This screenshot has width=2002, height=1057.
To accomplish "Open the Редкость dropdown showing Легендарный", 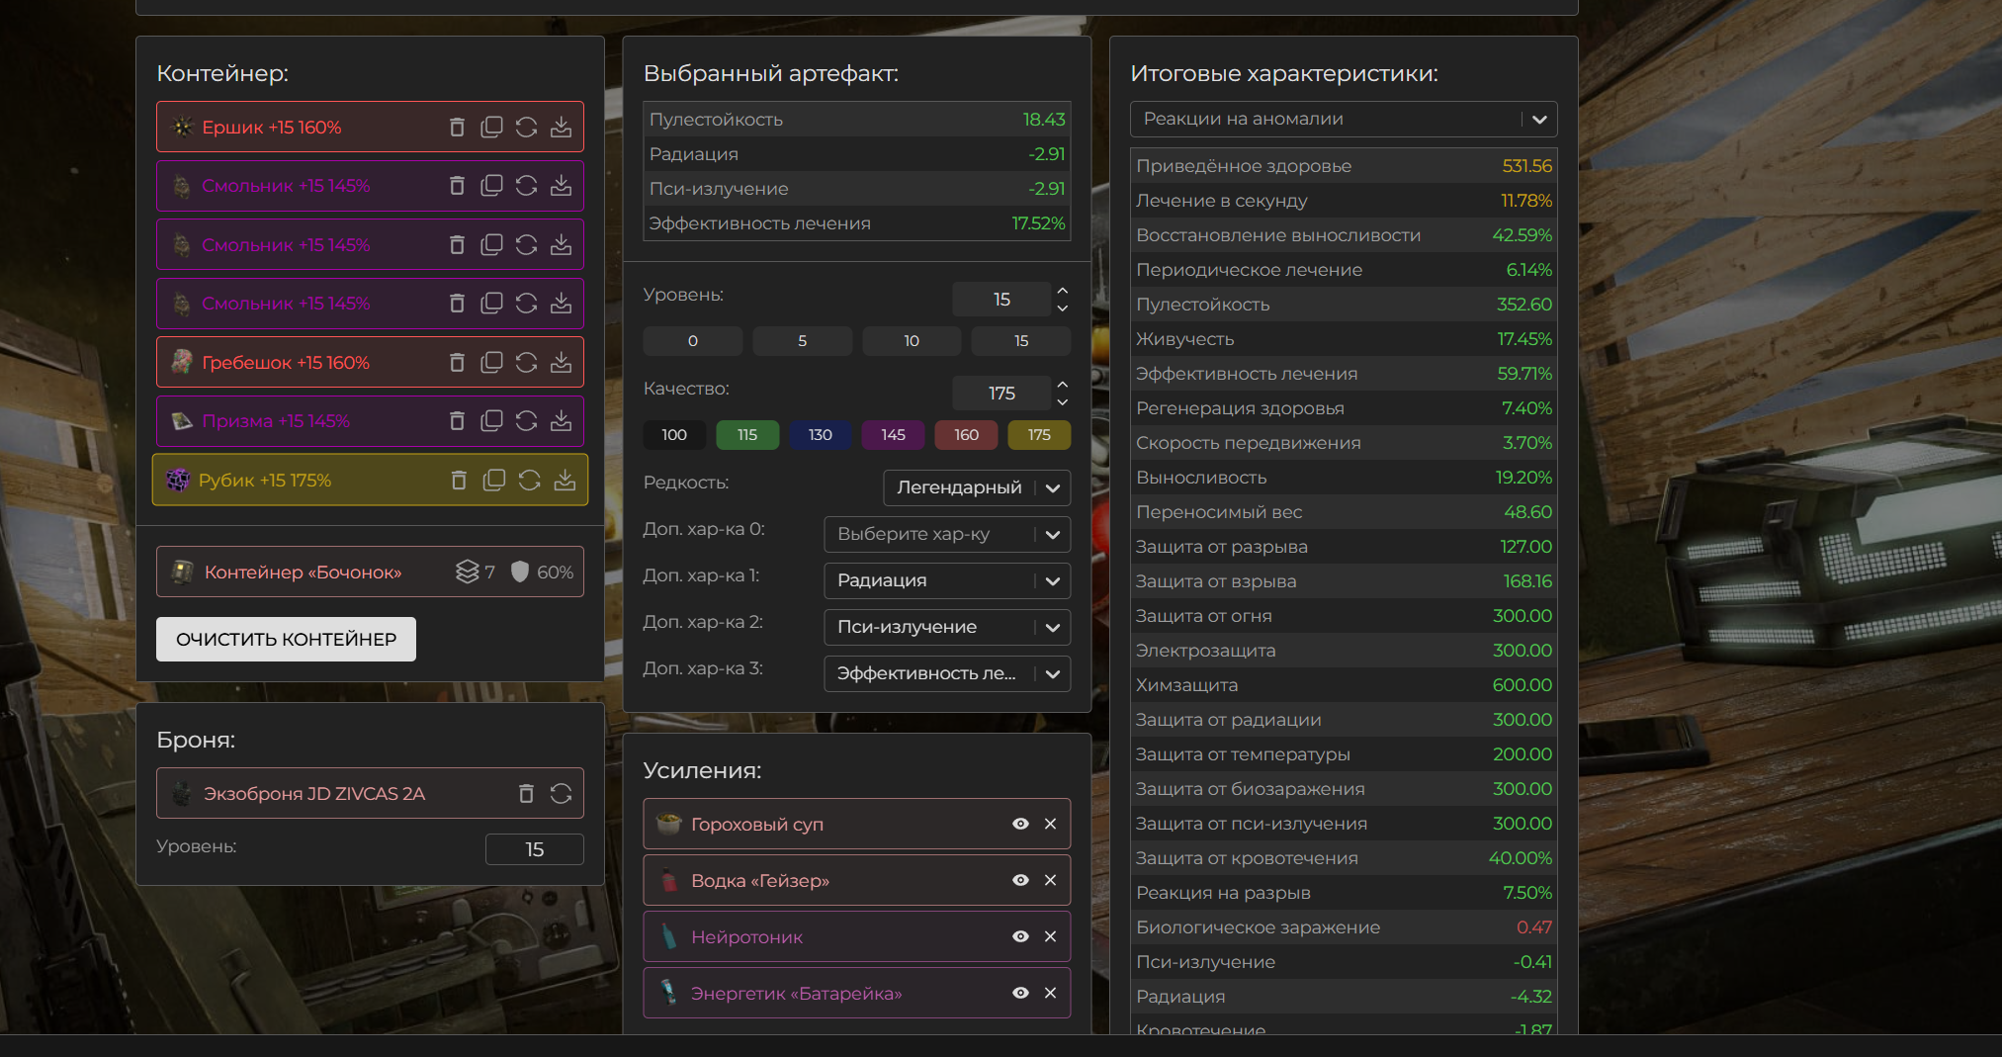I will [x=976, y=487].
